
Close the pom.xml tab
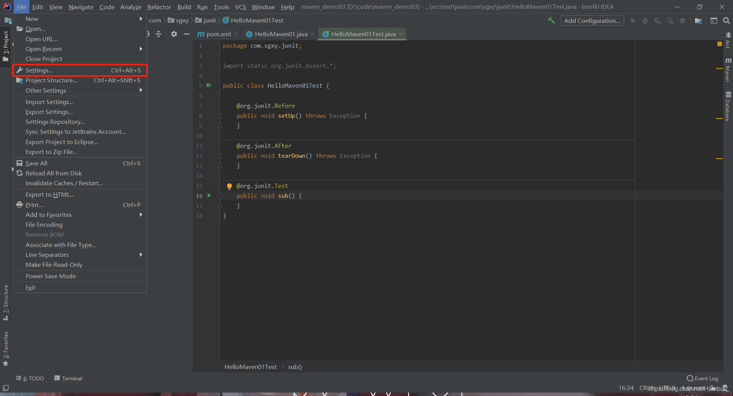237,34
